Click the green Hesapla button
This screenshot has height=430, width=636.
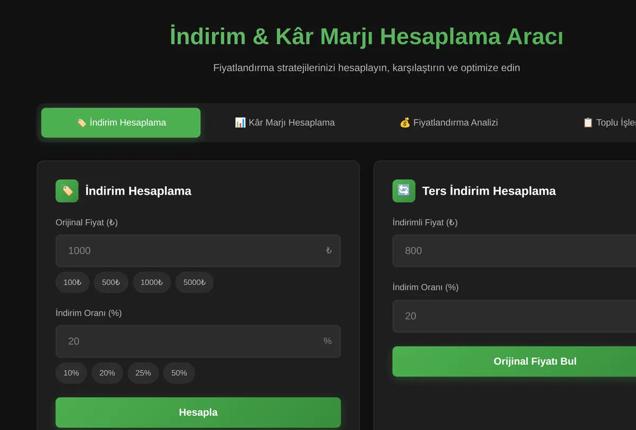point(198,413)
